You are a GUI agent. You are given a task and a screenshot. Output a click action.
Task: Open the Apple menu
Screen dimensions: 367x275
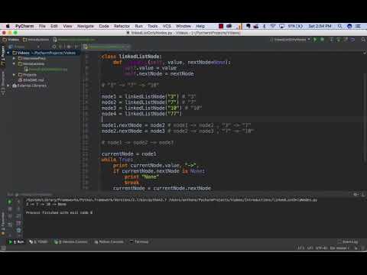tap(8, 26)
